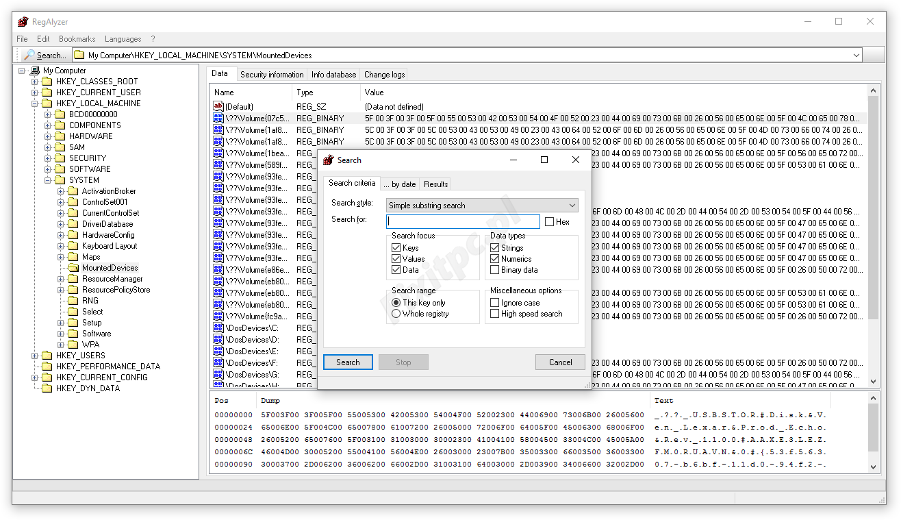Click the SOFTWARE folder icon
901x520 pixels.
60,169
